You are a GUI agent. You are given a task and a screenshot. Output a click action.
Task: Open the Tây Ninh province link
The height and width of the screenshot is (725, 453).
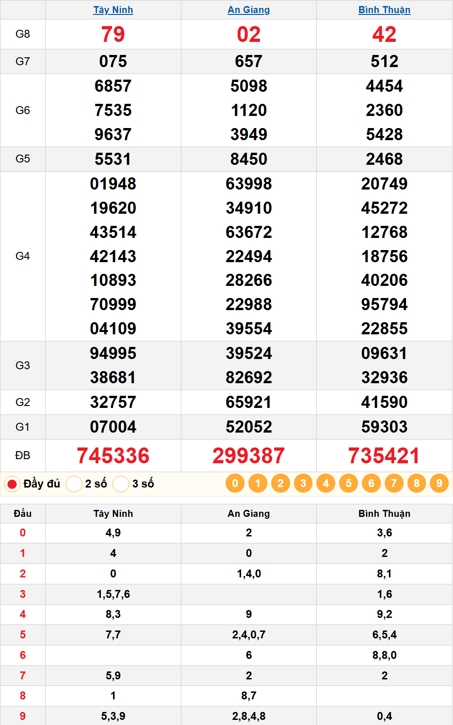click(113, 10)
